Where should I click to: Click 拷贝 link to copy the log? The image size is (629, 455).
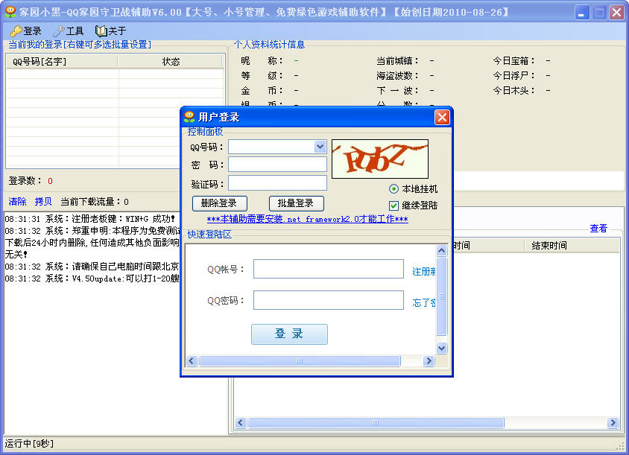click(43, 202)
